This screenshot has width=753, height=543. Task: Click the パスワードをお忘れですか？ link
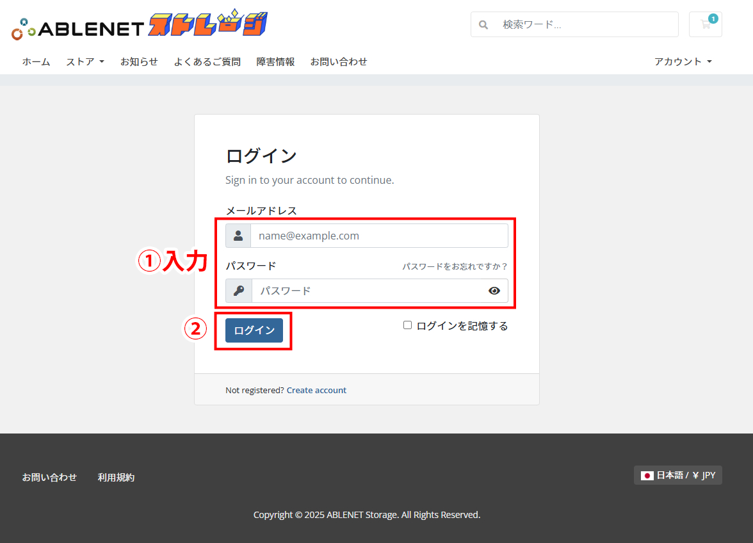[x=455, y=265]
